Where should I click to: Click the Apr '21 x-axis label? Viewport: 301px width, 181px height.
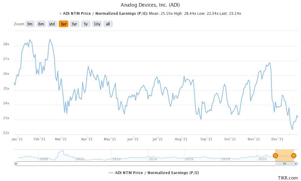87,139
